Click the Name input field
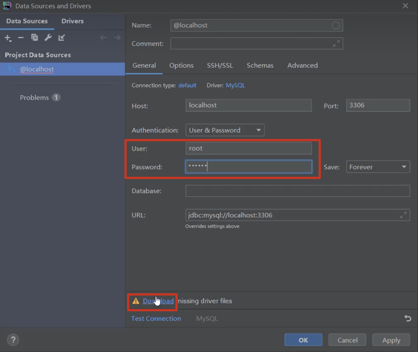Viewport: 418px width, 352px height. pos(257,25)
